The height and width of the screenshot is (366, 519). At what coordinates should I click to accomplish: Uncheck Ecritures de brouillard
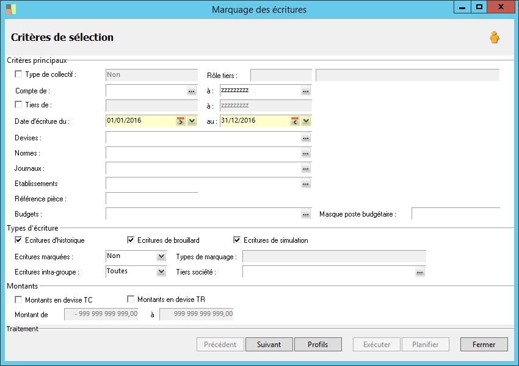click(131, 240)
